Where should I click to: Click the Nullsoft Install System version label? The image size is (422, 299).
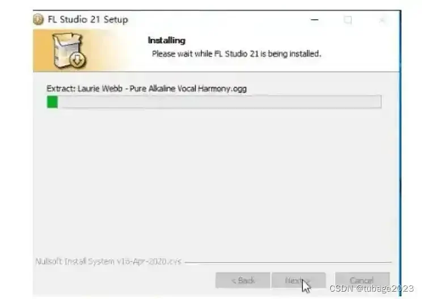tap(108, 261)
